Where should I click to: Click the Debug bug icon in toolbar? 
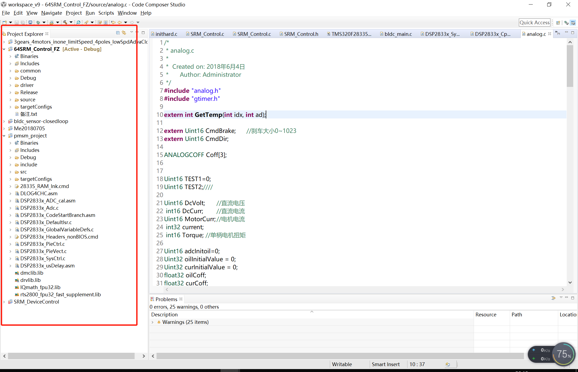pos(38,22)
